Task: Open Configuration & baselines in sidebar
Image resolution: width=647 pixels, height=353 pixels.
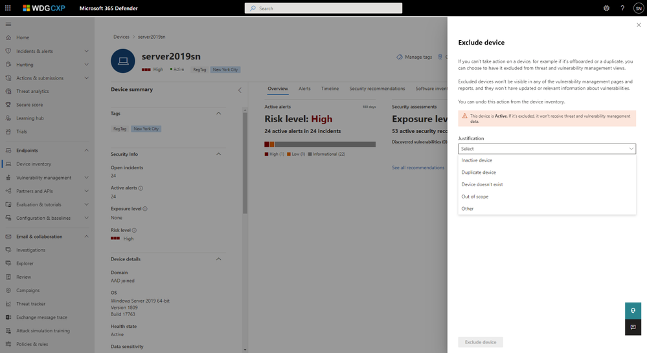Action: tap(43, 218)
